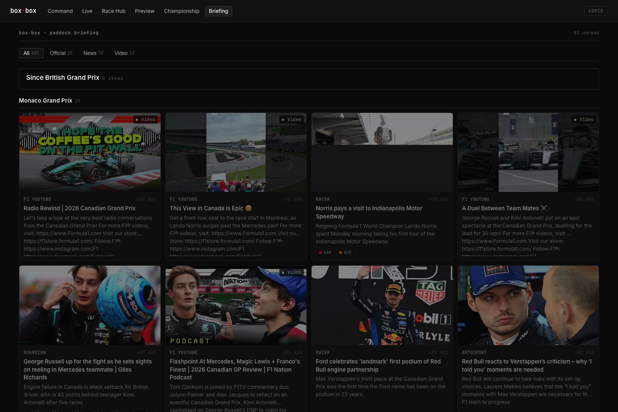Open the Ford podium article image

coord(382,305)
